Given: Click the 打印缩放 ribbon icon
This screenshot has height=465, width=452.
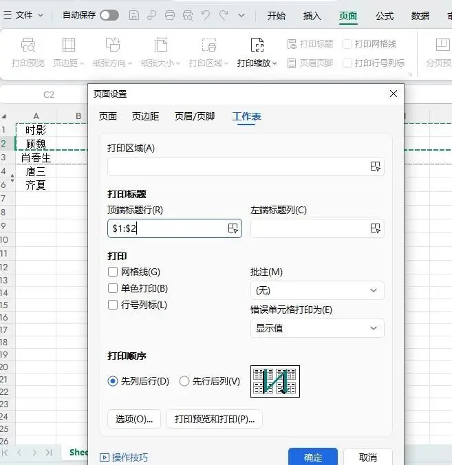Looking at the screenshot, I should coord(257,45).
